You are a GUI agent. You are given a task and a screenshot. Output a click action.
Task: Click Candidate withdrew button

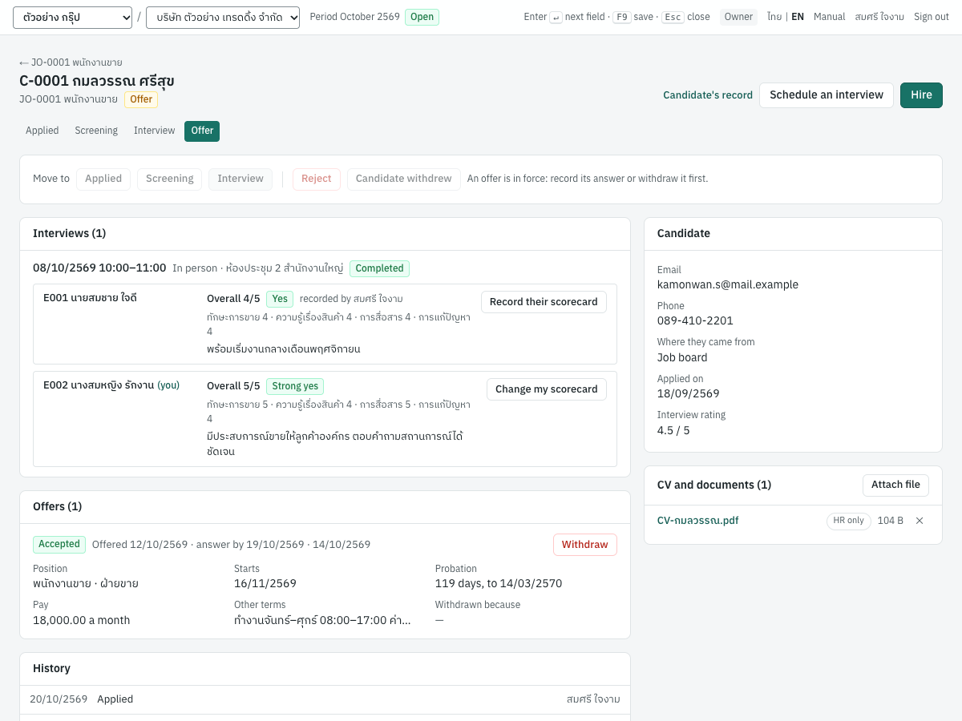(404, 179)
